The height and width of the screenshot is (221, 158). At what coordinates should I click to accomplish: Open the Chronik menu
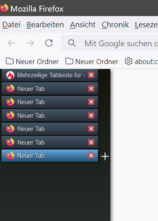coord(115,25)
